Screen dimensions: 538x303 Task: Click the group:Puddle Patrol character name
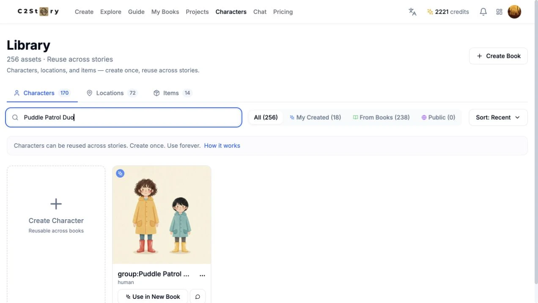[154, 274]
